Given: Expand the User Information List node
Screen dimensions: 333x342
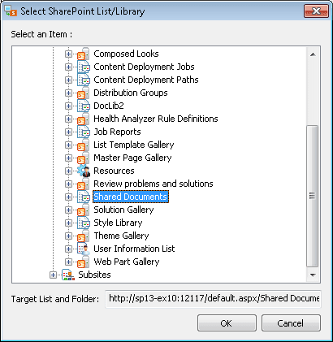Looking at the screenshot, I should (68, 249).
